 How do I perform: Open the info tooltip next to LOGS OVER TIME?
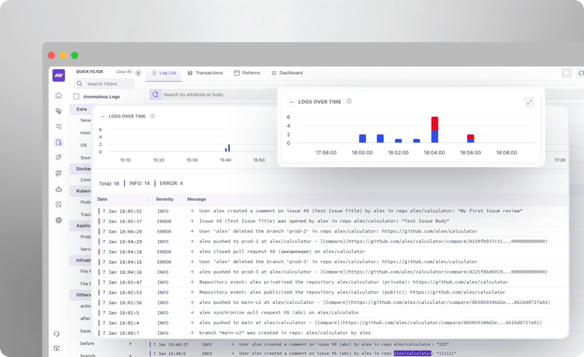coord(349,101)
